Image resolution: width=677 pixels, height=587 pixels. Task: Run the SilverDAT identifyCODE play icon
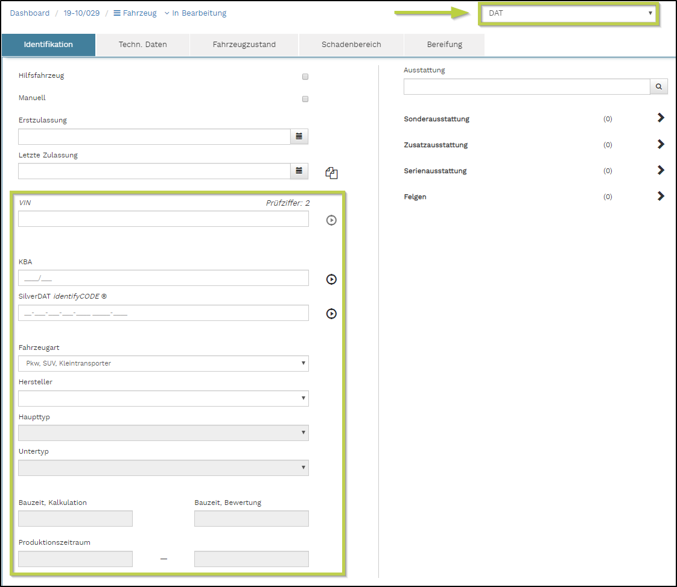[331, 314]
